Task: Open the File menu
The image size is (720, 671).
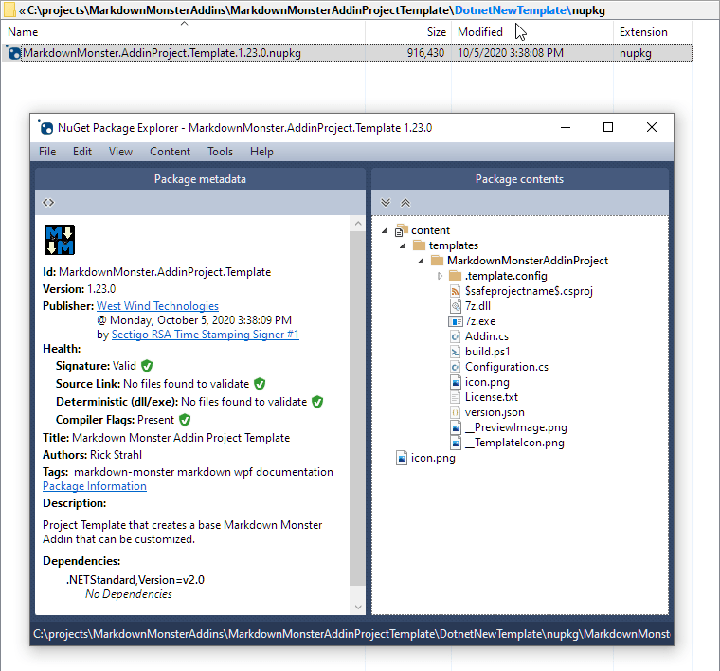Action: pyautogui.click(x=47, y=152)
